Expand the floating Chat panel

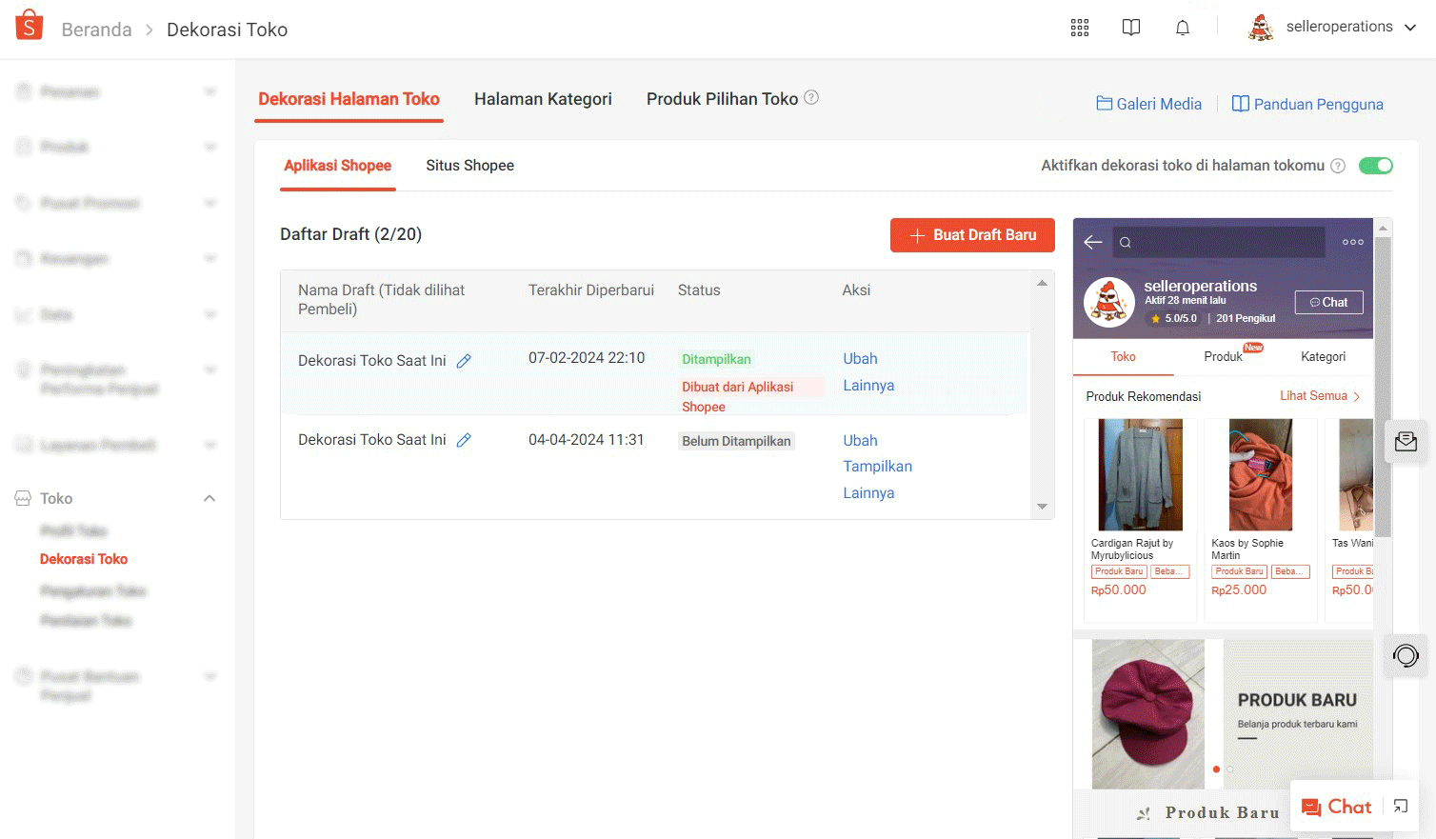coord(1401,807)
